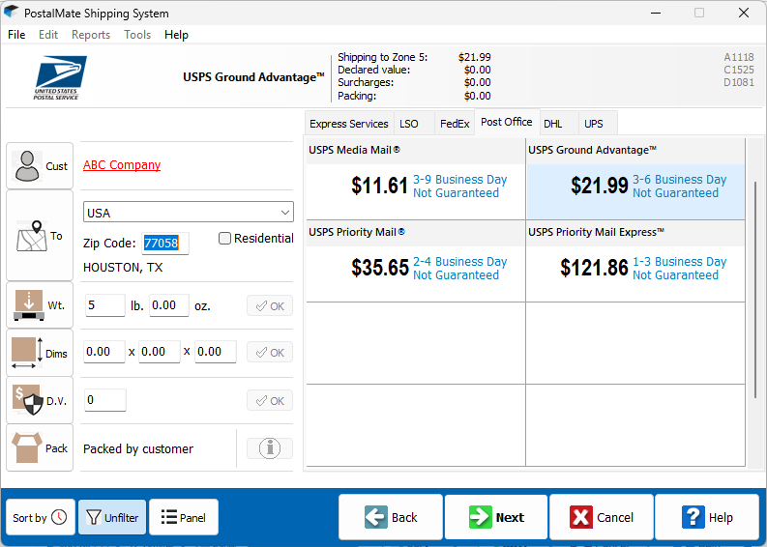Confirm dimensions with the Dims OK button
Image resolution: width=767 pixels, height=547 pixels.
(x=270, y=353)
